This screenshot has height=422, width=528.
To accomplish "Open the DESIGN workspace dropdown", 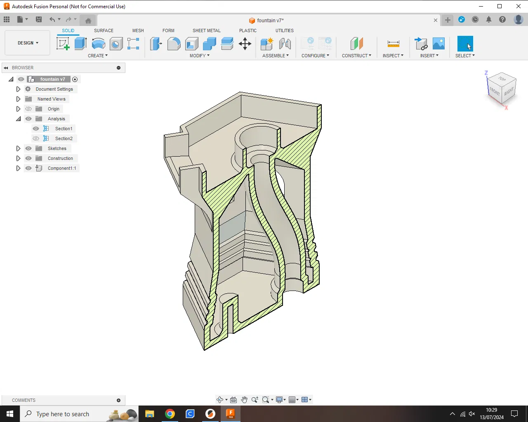I will click(28, 43).
